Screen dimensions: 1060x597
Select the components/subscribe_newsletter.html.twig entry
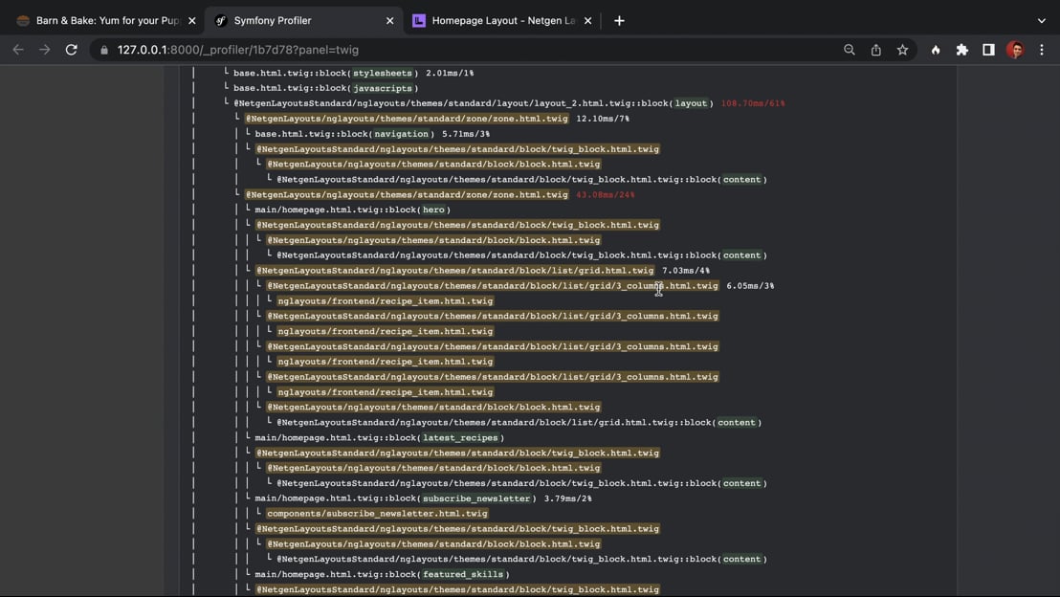click(377, 514)
